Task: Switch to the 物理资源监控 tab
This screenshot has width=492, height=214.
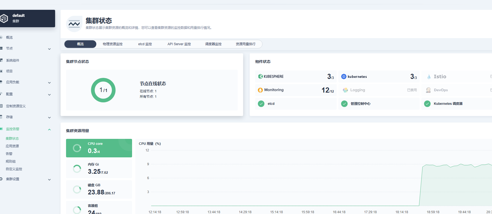Action: click(x=112, y=44)
